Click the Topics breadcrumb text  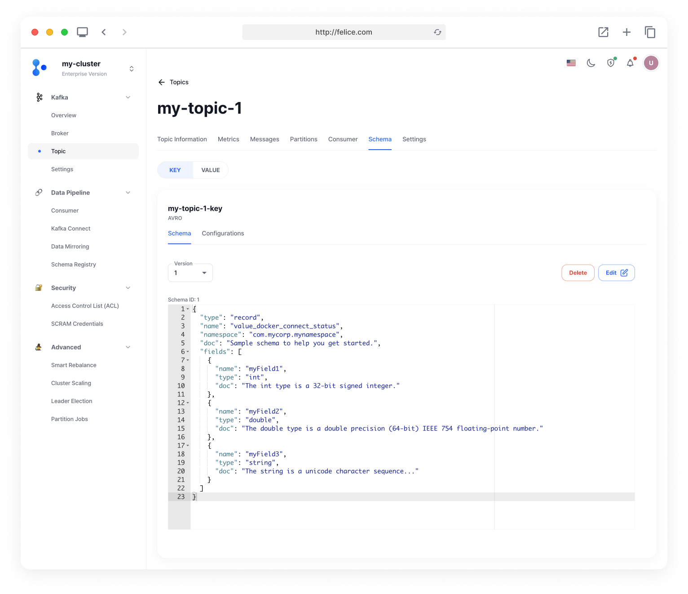179,82
